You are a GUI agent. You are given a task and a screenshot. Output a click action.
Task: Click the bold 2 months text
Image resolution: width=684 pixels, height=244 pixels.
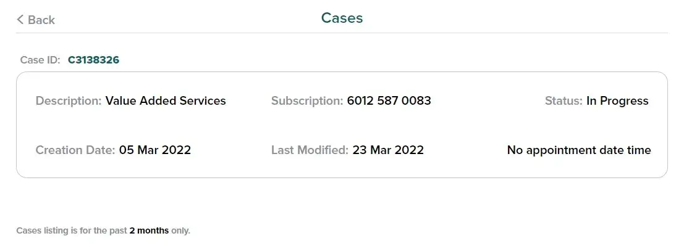149,230
